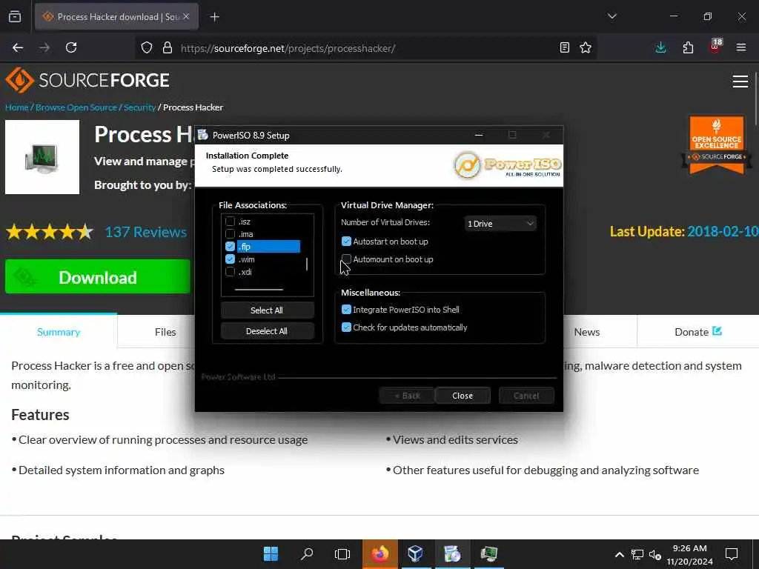The width and height of the screenshot is (759, 569).
Task: Enable Automount on boot up
Action: coord(347,259)
